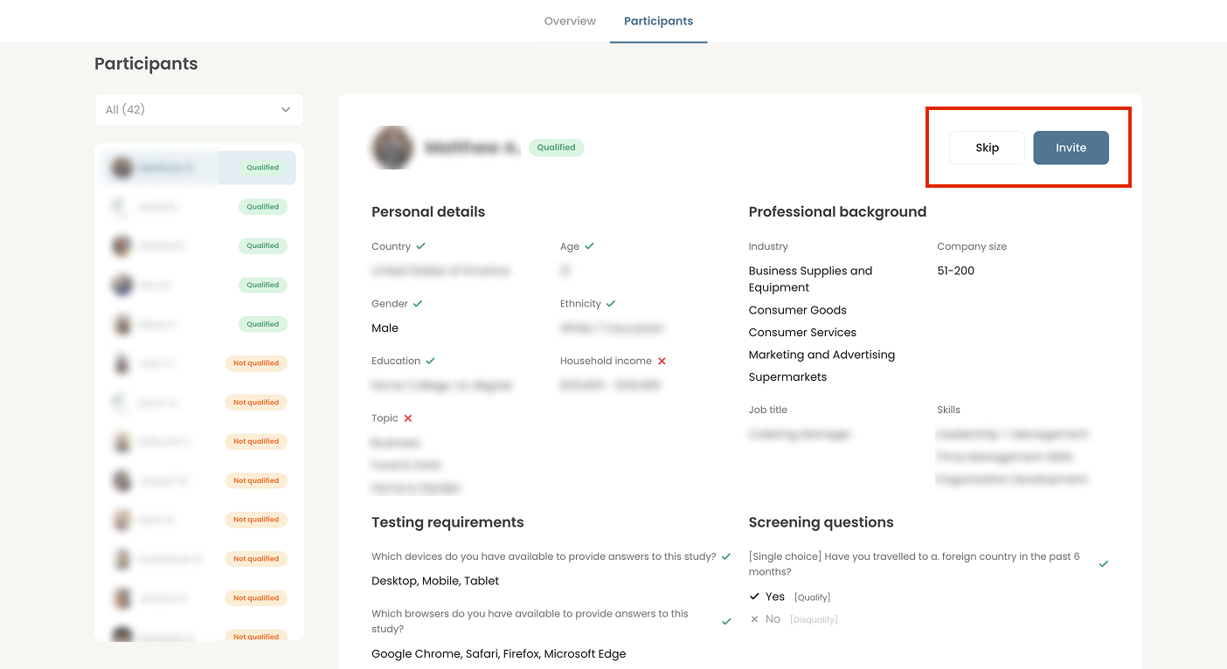Click the Screening questions heading
This screenshot has width=1227, height=669.
[821, 522]
